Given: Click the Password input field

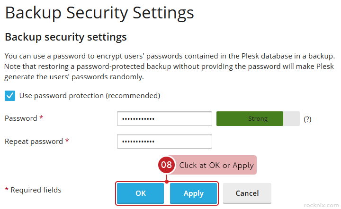Looking at the screenshot, I should coord(164,119).
